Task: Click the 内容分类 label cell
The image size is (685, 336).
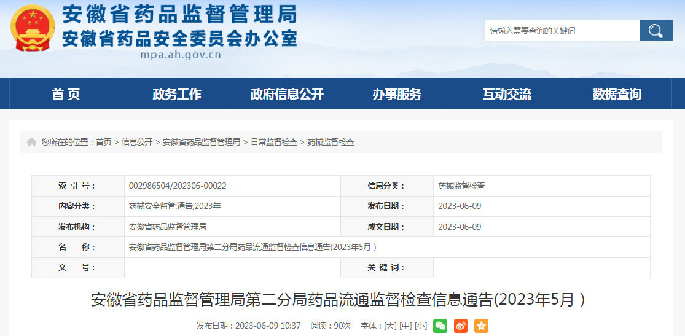Action: [78, 206]
